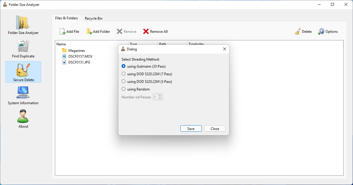Open the Folder Size Analyzer tool
The image size is (353, 185).
(x=23, y=25)
